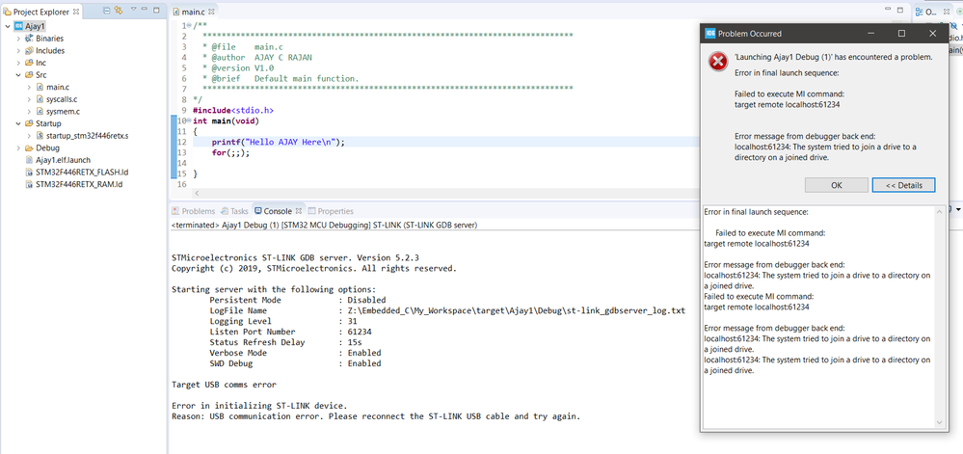The image size is (963, 454).
Task: Click the red error icon in dialog
Action: (x=717, y=61)
